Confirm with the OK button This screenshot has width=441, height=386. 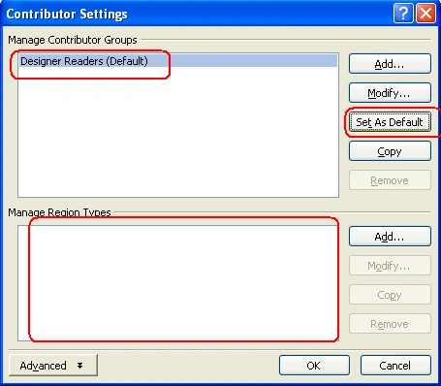coord(314,366)
